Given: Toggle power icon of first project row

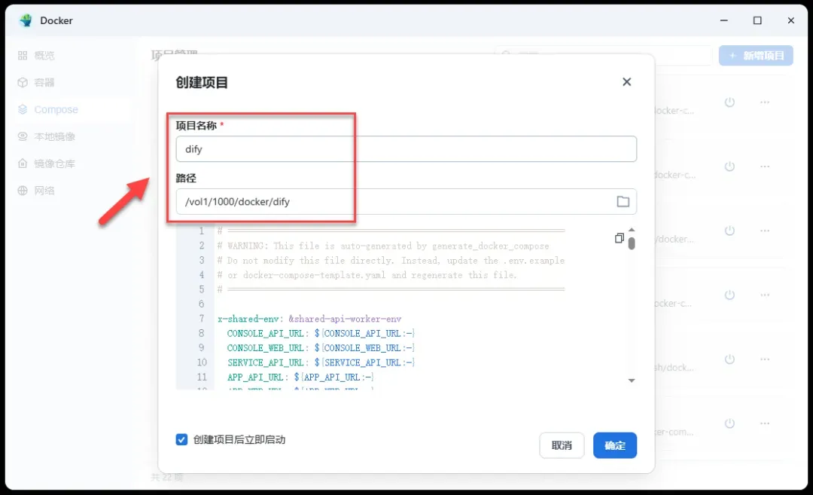Looking at the screenshot, I should click(729, 102).
